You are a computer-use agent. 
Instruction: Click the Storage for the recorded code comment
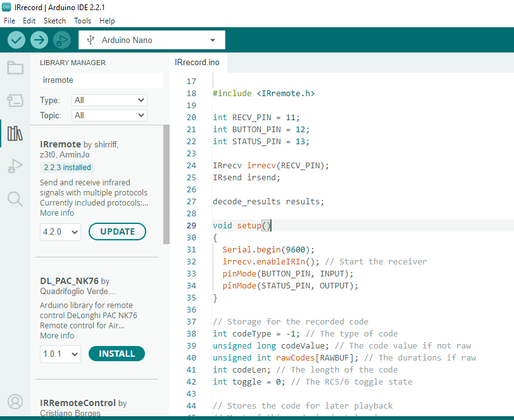[291, 322]
